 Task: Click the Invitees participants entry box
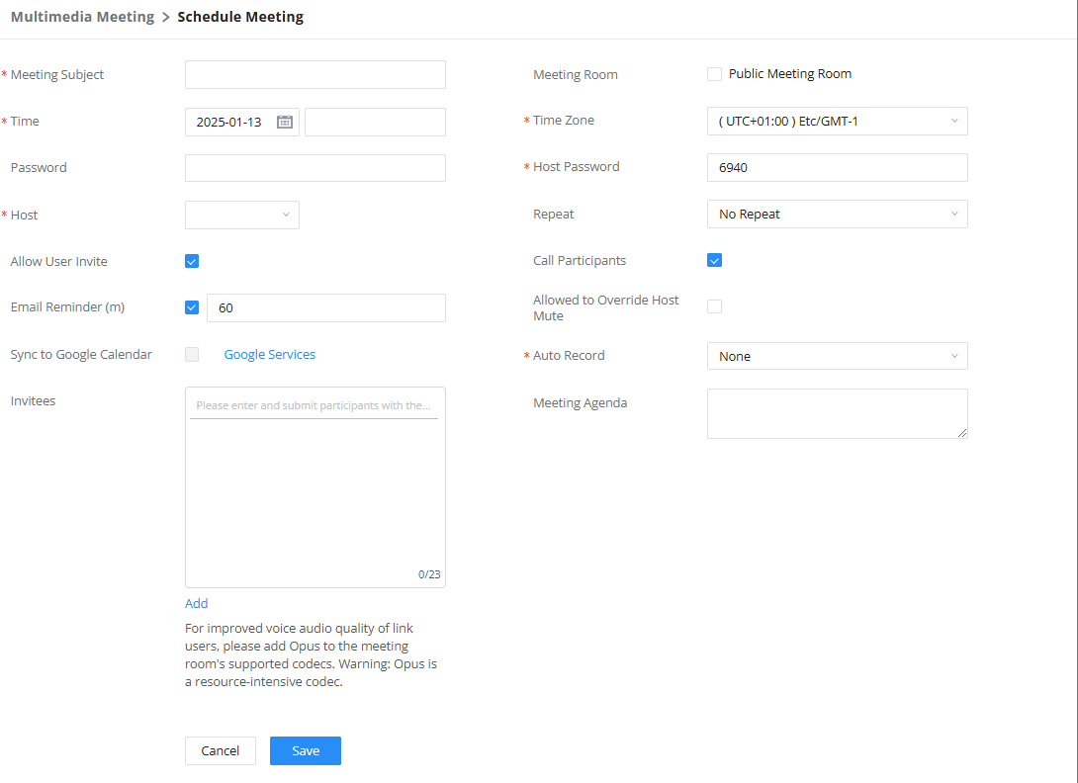[314, 405]
